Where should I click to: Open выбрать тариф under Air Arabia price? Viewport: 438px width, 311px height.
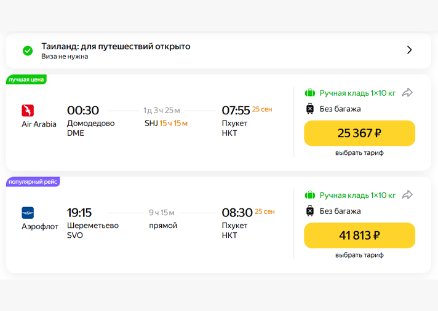[359, 153]
